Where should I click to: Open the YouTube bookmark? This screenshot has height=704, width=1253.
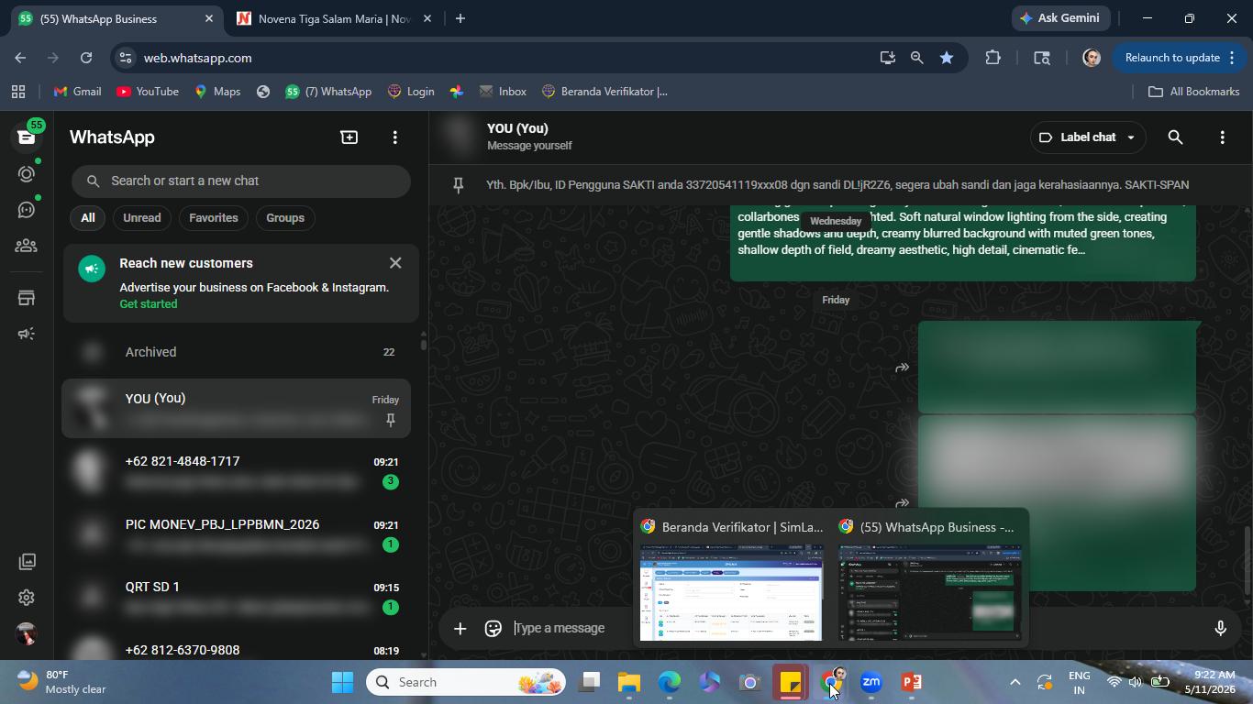point(147,92)
